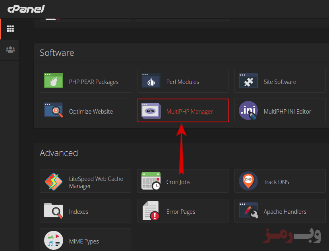329x251 pixels.
Task: Open PHP PEAR Packages link
Action: pyautogui.click(x=94, y=82)
